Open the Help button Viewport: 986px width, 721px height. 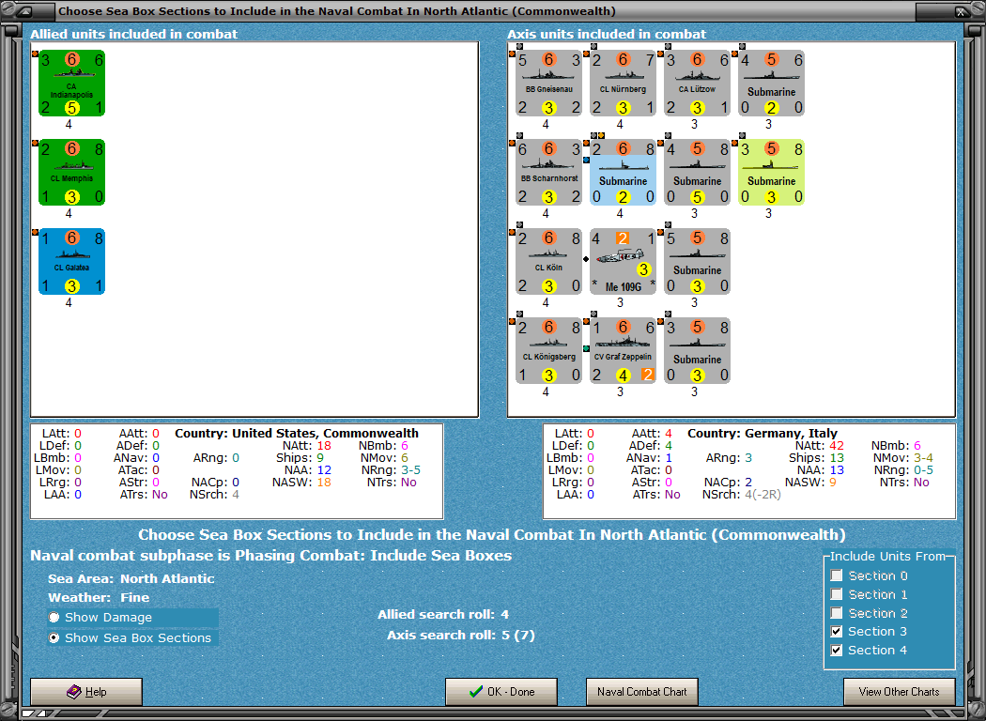[x=86, y=692]
